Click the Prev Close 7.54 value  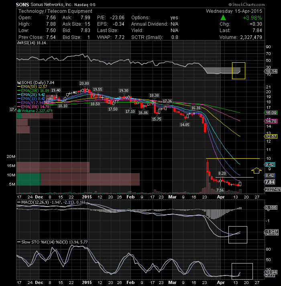pyautogui.click(x=51, y=37)
